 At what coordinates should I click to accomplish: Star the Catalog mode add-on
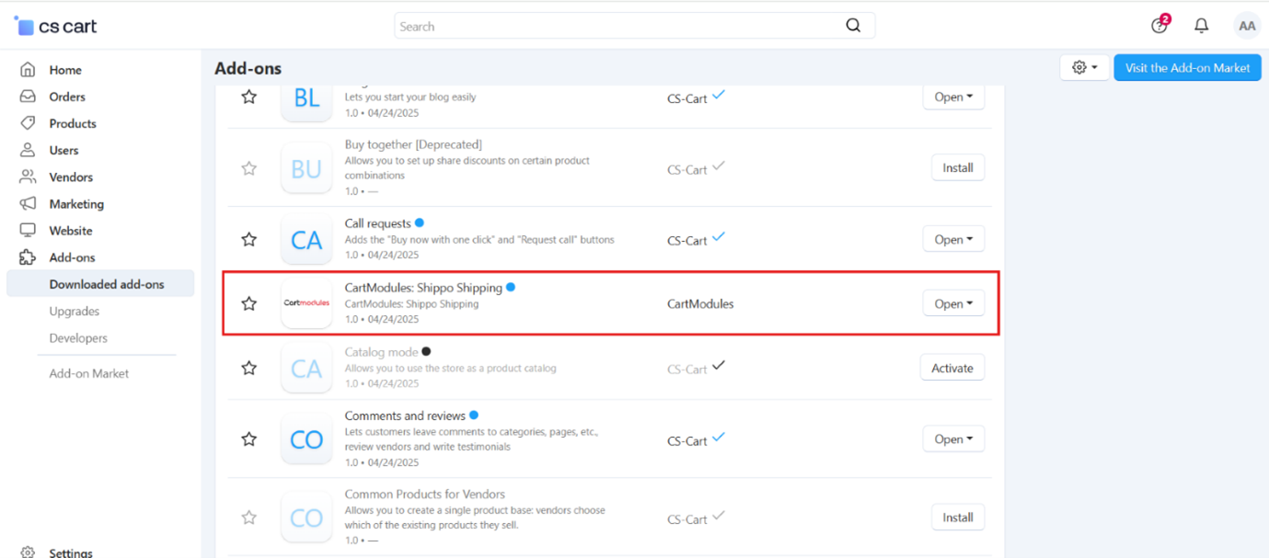pyautogui.click(x=249, y=368)
